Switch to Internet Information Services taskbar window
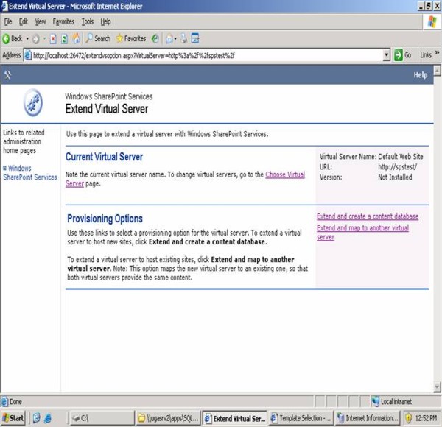This screenshot has width=442, height=427. pyautogui.click(x=368, y=418)
